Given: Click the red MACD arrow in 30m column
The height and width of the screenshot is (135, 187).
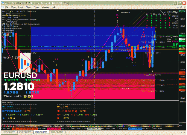Looking at the screenshot, I should tap(156, 23).
